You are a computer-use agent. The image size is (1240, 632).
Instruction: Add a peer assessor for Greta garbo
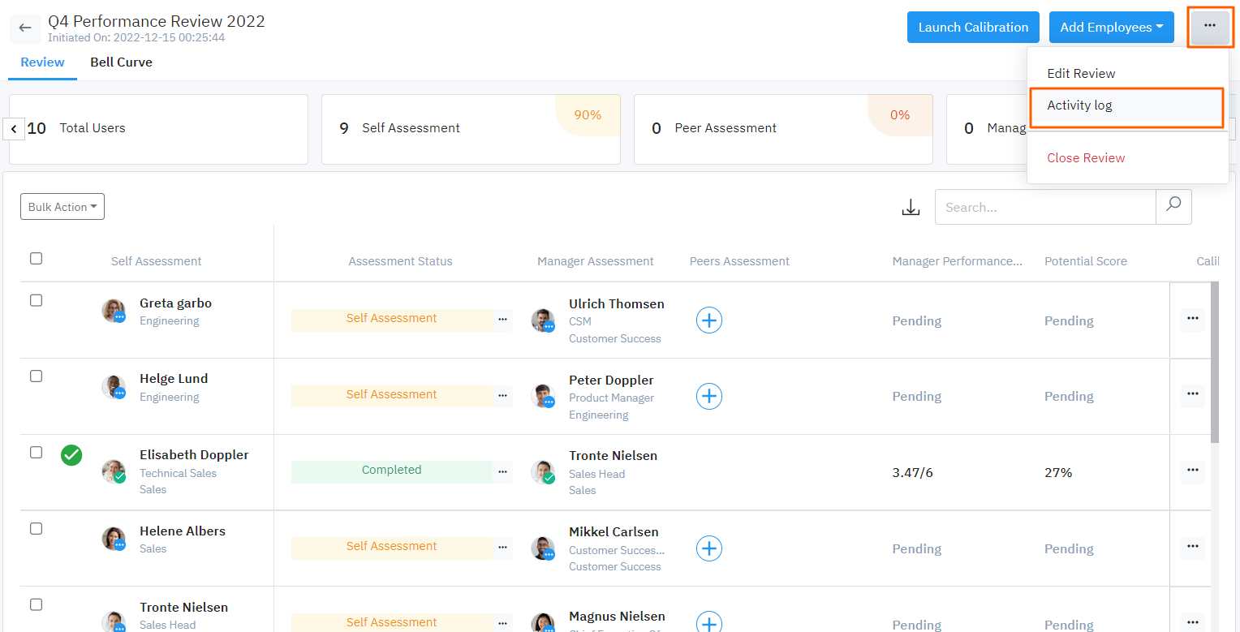(x=708, y=320)
